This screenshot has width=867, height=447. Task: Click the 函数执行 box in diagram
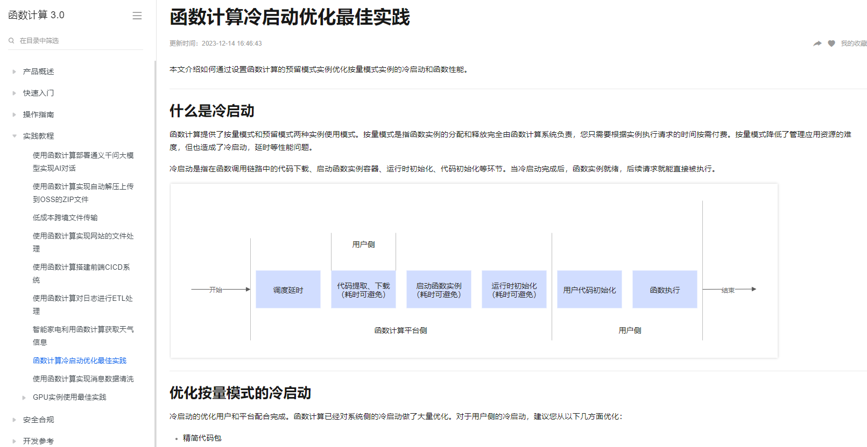click(x=665, y=290)
